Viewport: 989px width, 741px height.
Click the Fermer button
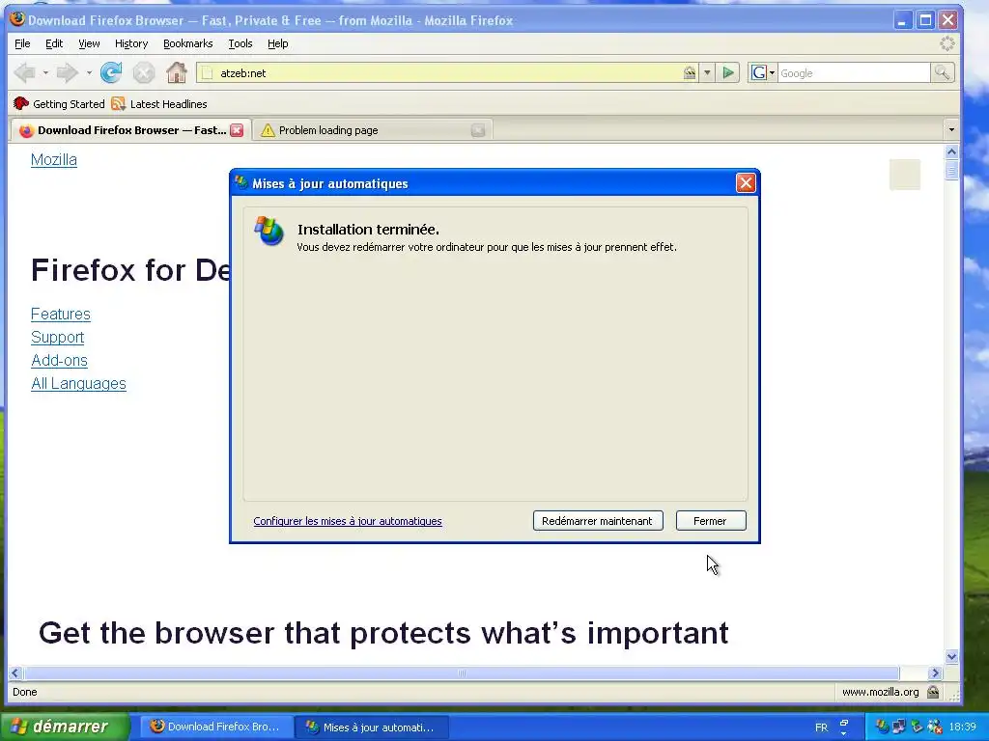(x=711, y=521)
